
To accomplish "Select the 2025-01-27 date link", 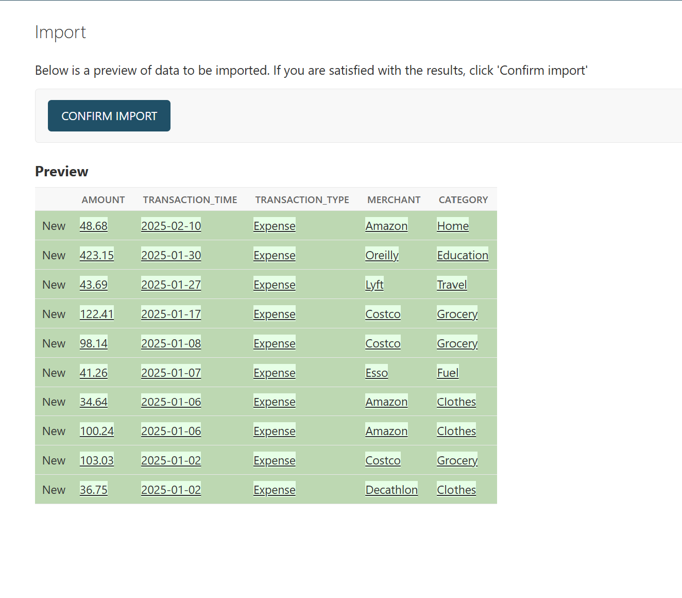I will (171, 285).
